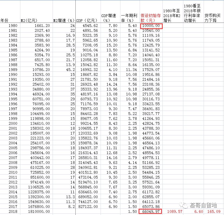Select the interest rate 4.14
The height and width of the screenshot is (215, 224).
click(x=132, y=163)
